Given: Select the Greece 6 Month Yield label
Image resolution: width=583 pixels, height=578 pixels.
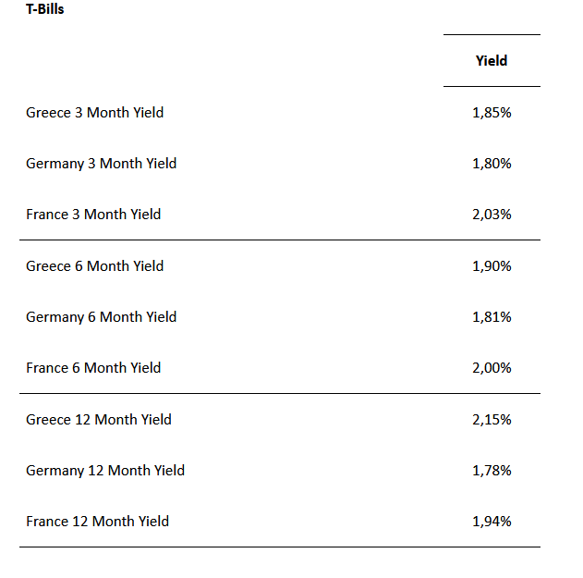Looking at the screenshot, I should (94, 266).
